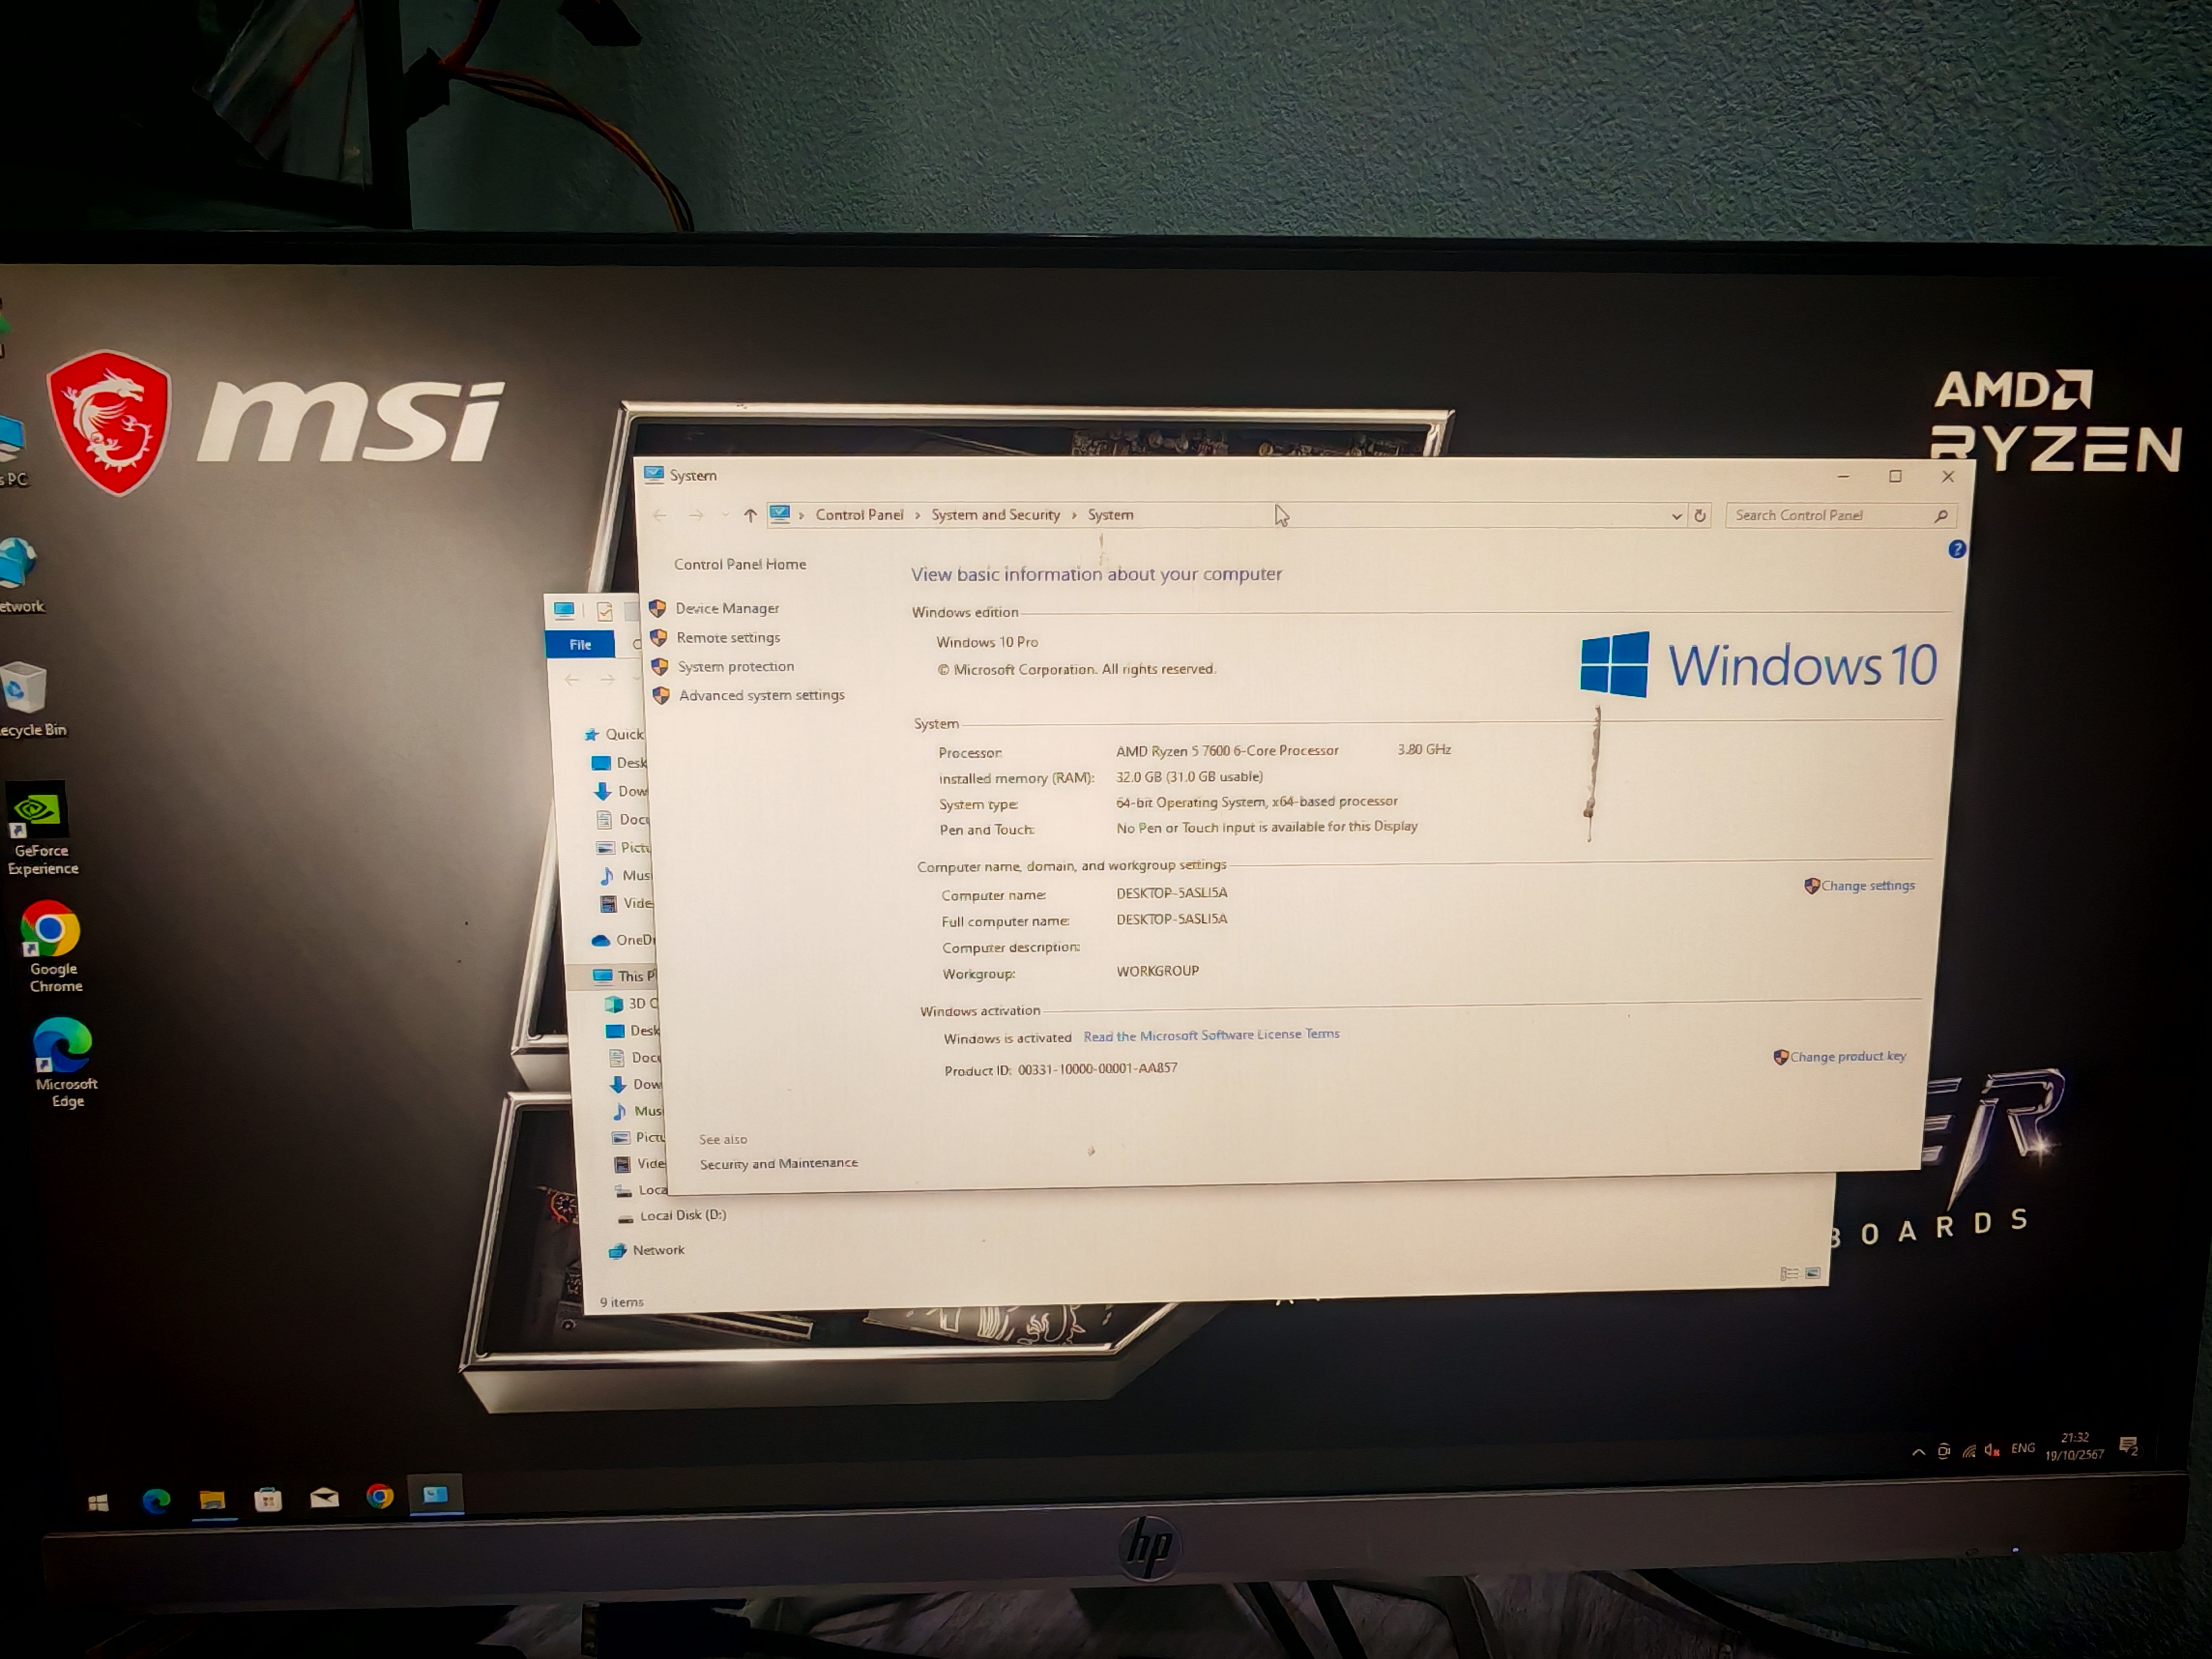The width and height of the screenshot is (2212, 1659).
Task: Open the File tab in Explorer
Action: point(580,645)
